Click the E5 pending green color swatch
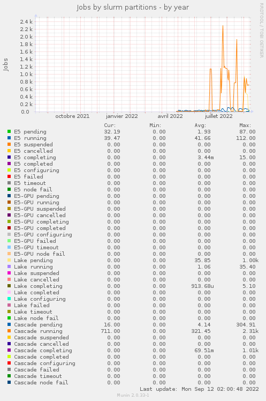 (9, 131)
